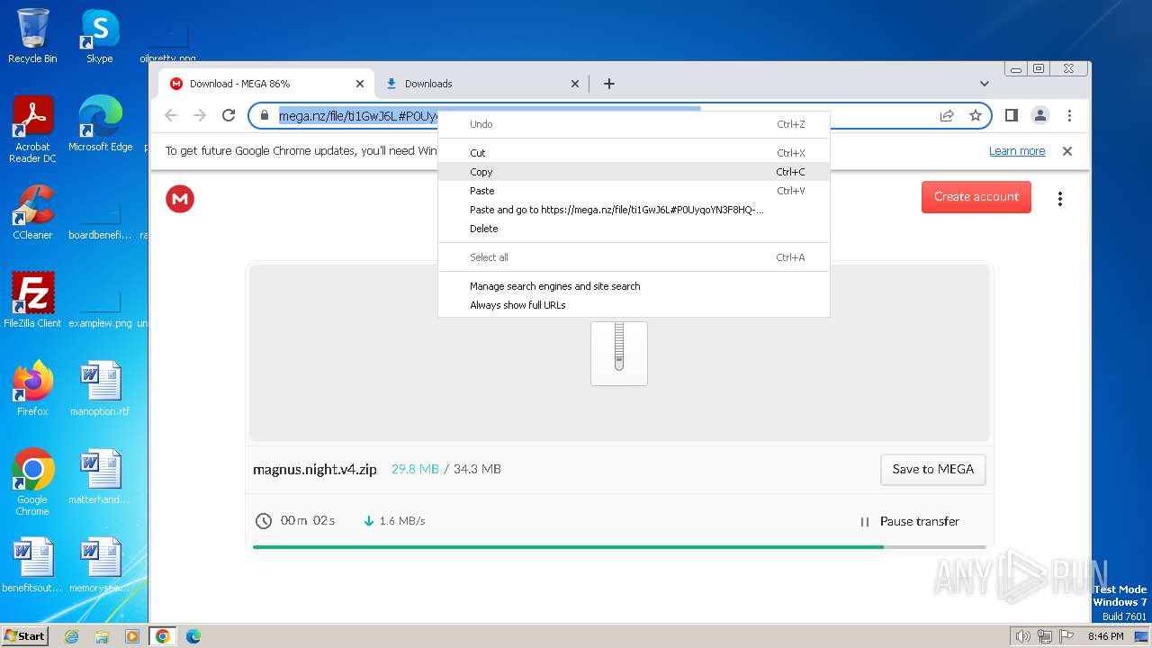Close the Download - MEGA tab
The width and height of the screenshot is (1152, 648).
pyautogui.click(x=360, y=84)
